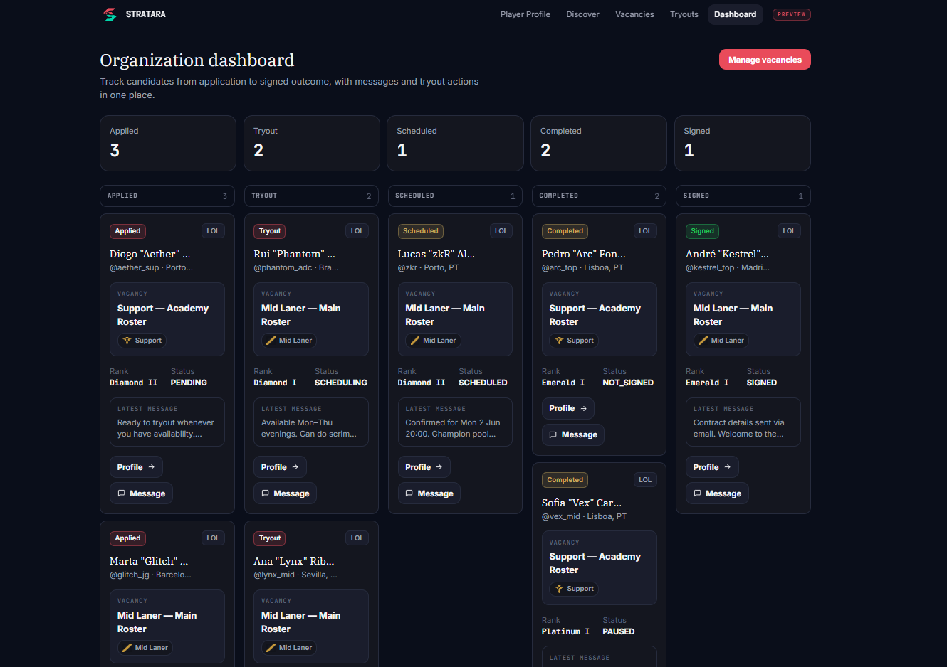Click the candidate name Ana "Lynx" Rib...
This screenshot has width=947, height=667.
294,561
